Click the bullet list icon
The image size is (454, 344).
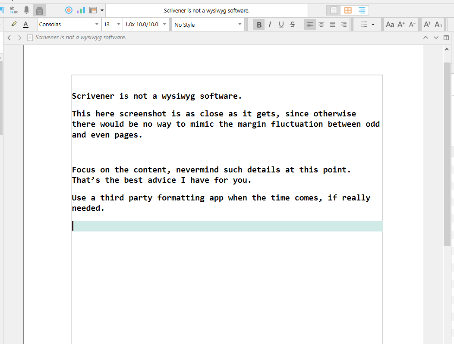tap(364, 25)
